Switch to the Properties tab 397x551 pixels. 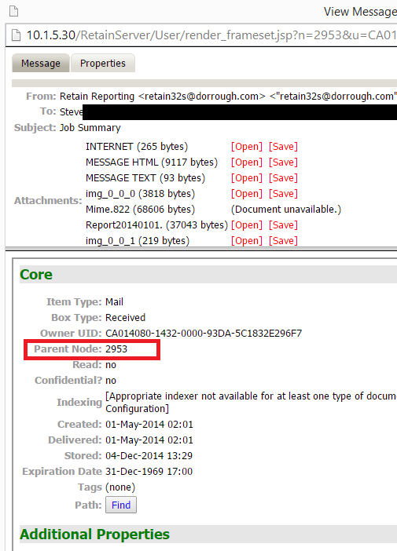(x=103, y=64)
